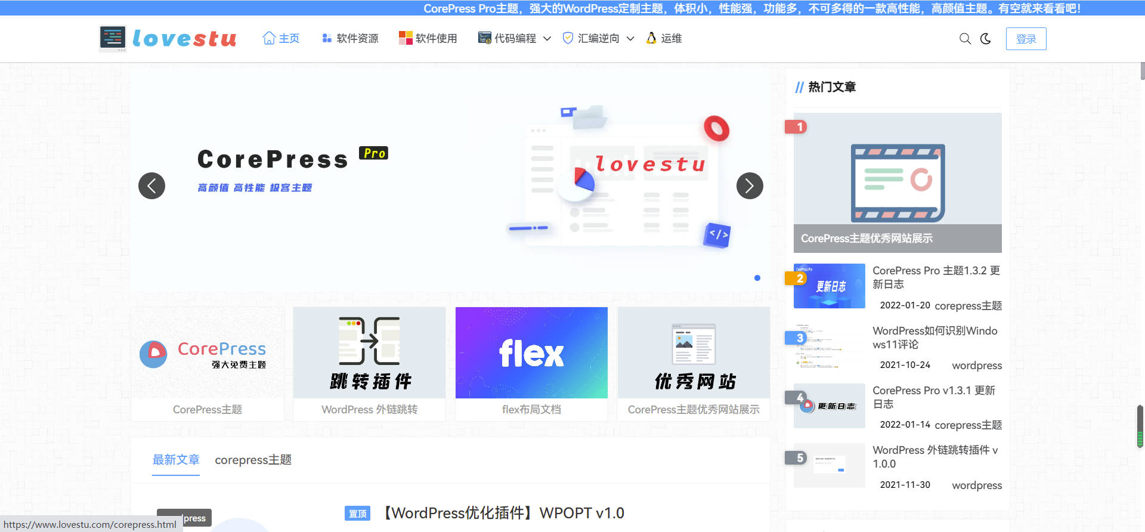Viewport: 1145px width, 532px height.
Task: Open 汇编逆向 menu item
Action: 599,38
